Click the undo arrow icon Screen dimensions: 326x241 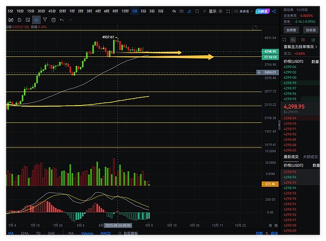(62, 20)
